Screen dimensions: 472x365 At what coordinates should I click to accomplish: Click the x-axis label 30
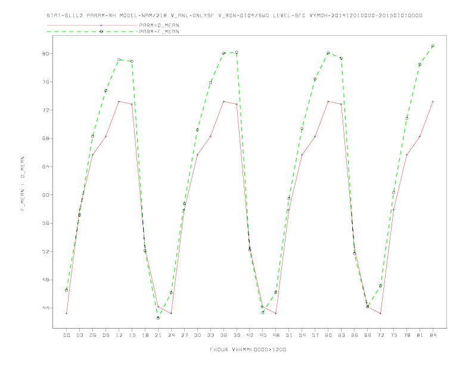point(197,335)
